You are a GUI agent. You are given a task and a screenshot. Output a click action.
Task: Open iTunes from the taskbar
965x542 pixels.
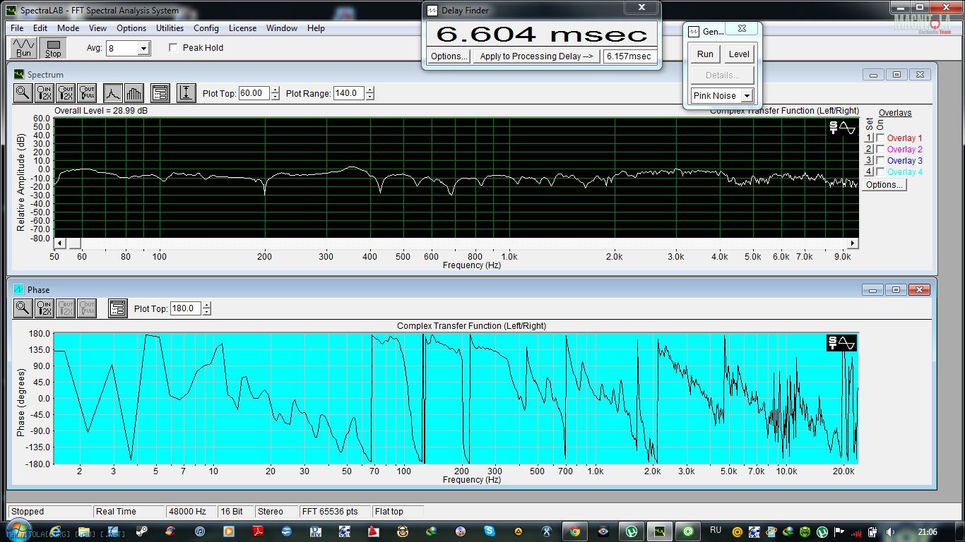point(200,531)
